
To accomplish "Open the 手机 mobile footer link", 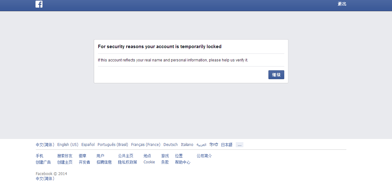I will (x=40, y=156).
